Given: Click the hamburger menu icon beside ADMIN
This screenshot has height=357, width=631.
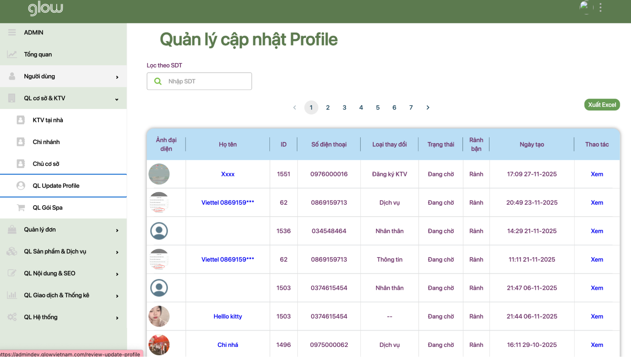Looking at the screenshot, I should (12, 32).
